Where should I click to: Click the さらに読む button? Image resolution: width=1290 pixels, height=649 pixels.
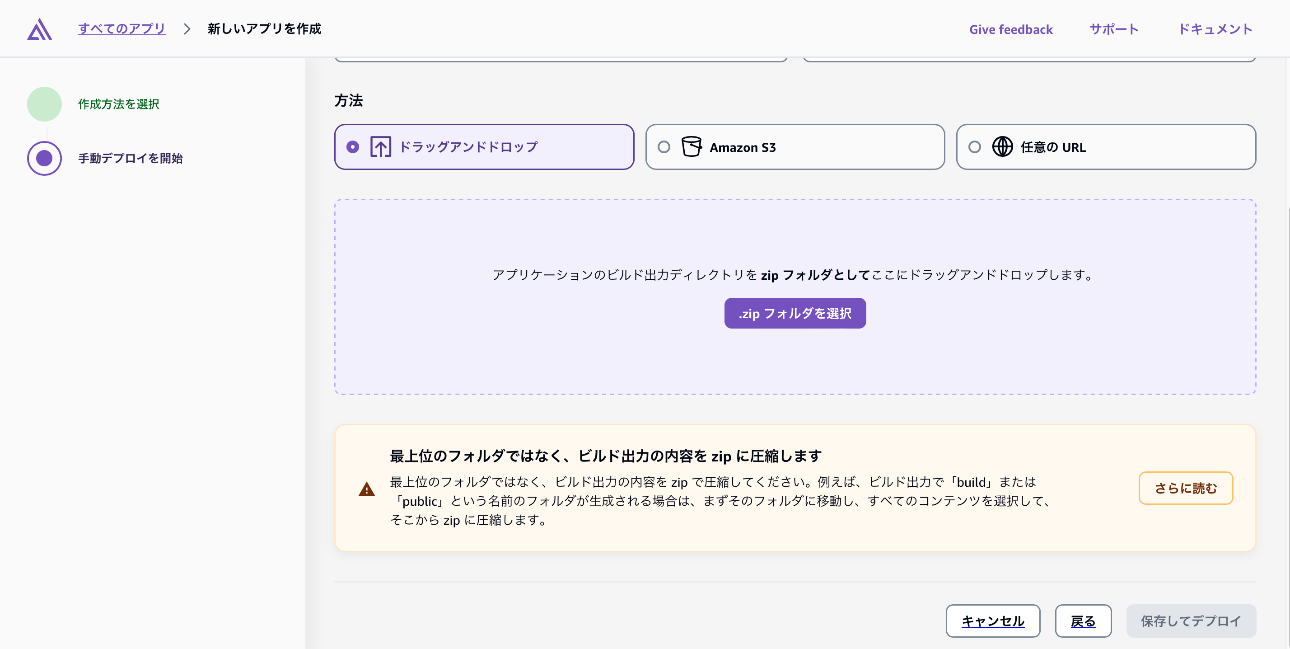click(1185, 488)
